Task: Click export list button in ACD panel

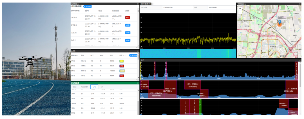Action: (x=134, y=55)
